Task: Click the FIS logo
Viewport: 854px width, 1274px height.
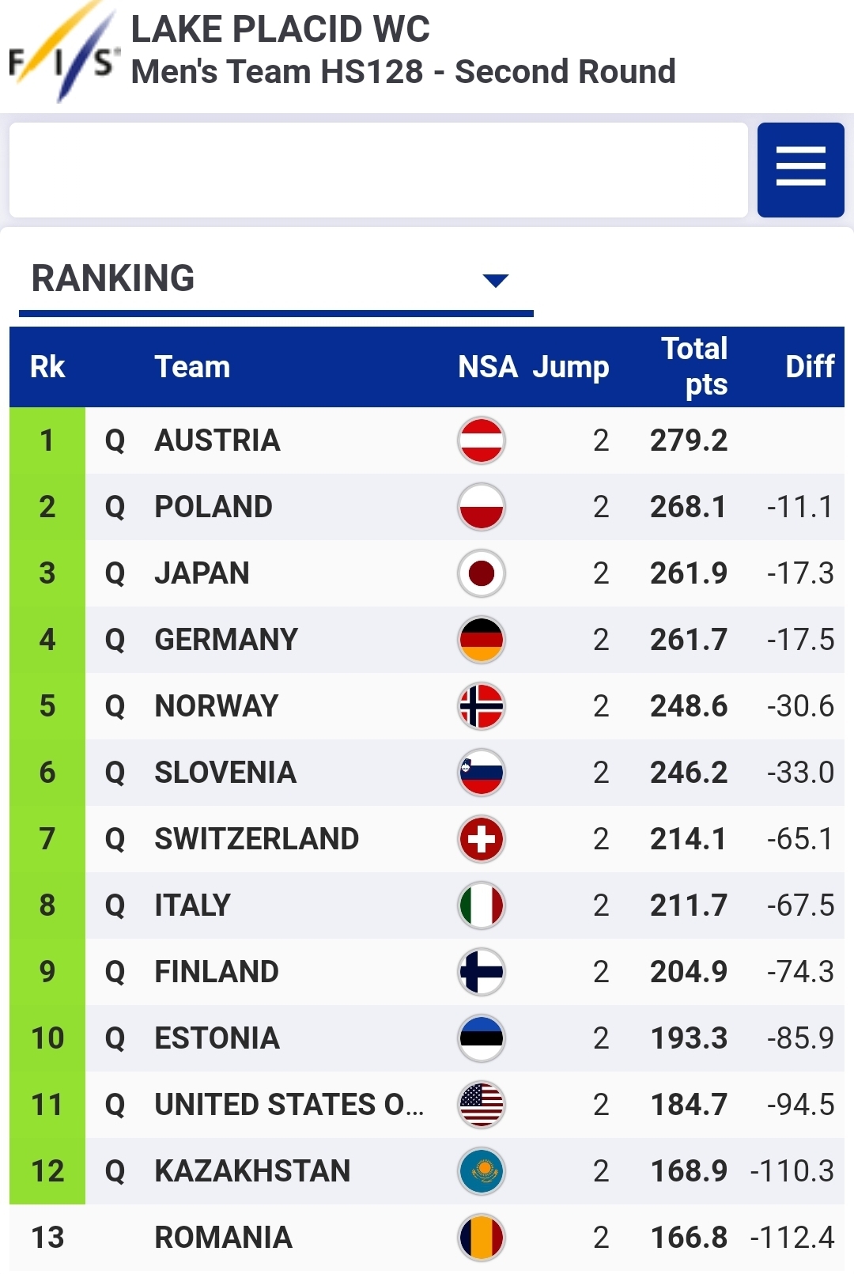Action: pos(63,54)
